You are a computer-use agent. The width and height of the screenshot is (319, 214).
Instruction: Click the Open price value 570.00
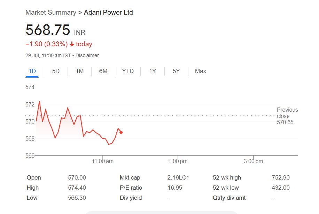[77, 177]
